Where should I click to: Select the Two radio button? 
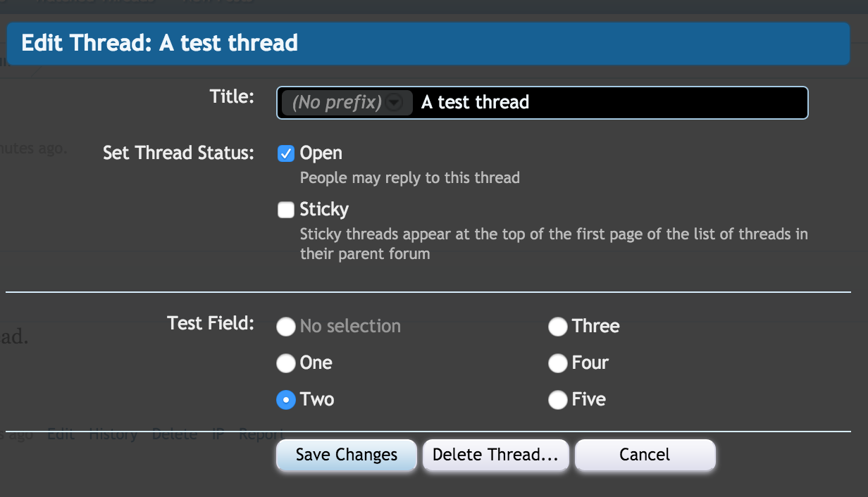click(285, 400)
